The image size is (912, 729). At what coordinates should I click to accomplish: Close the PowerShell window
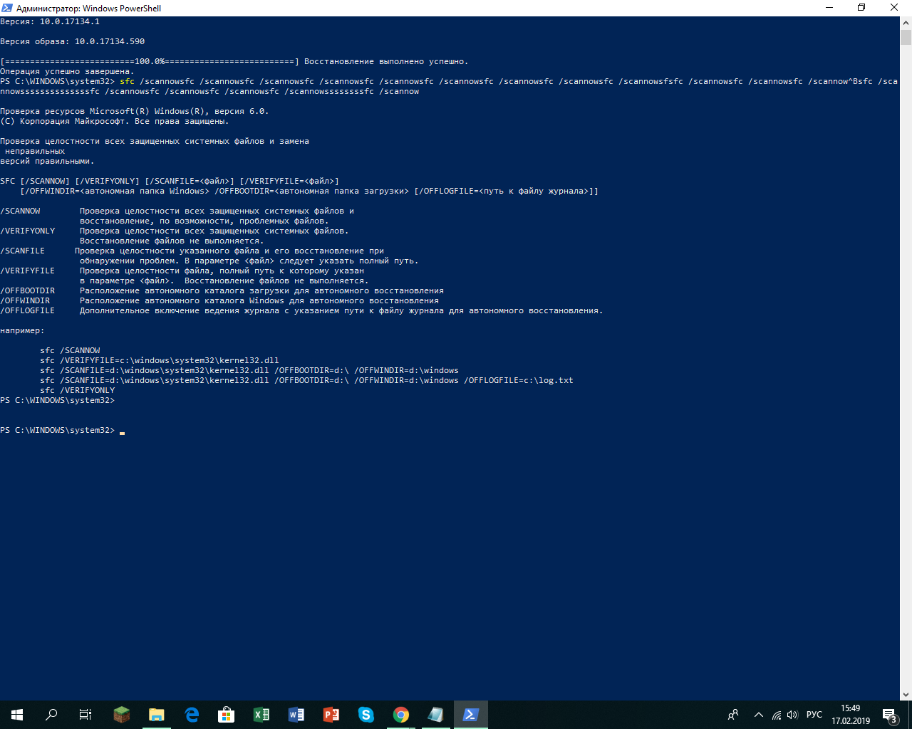[895, 8]
